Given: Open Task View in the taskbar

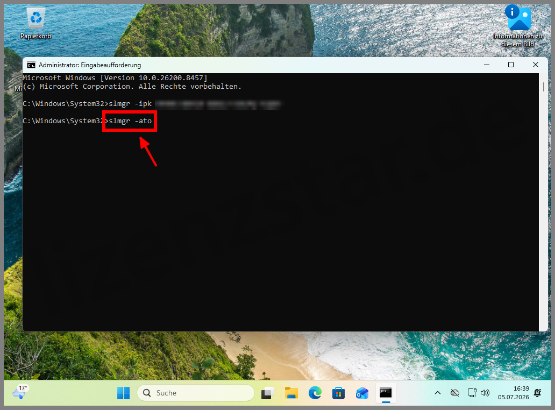Looking at the screenshot, I should [268, 393].
